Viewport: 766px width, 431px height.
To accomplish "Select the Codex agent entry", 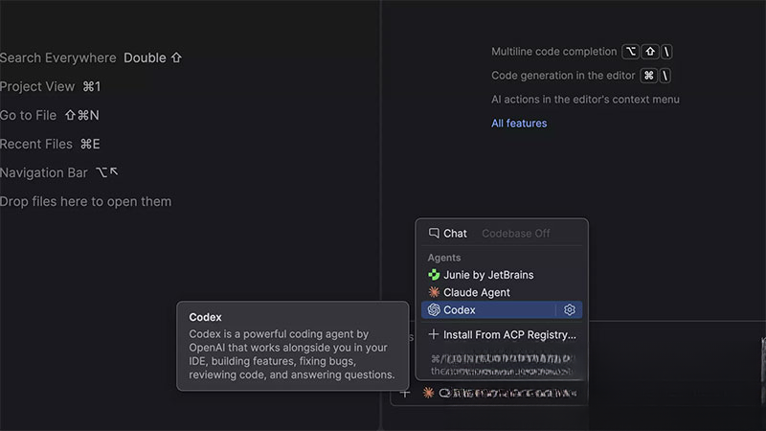I will pos(502,309).
